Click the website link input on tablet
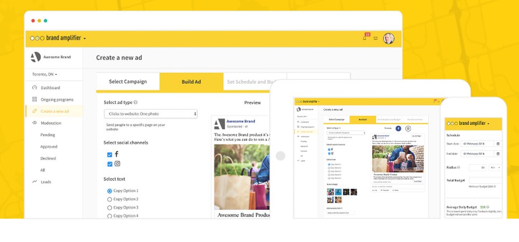Image resolution: width=519 pixels, height=242 pixels. [x=340, y=213]
